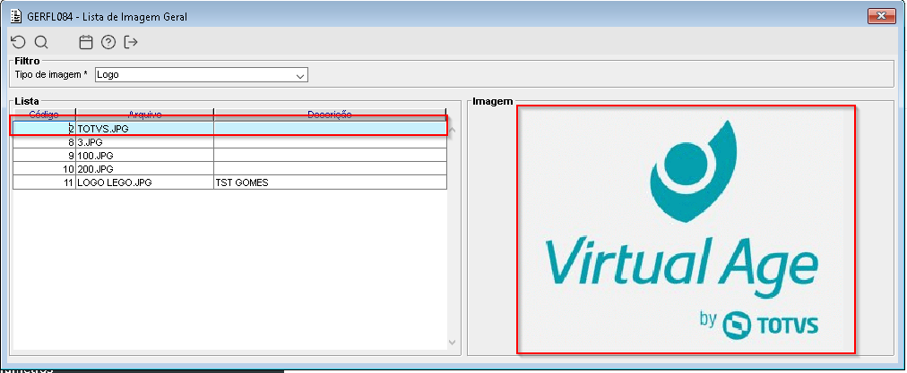The height and width of the screenshot is (373, 907).
Task: Click the list scrollbar down arrow
Action: click(453, 343)
